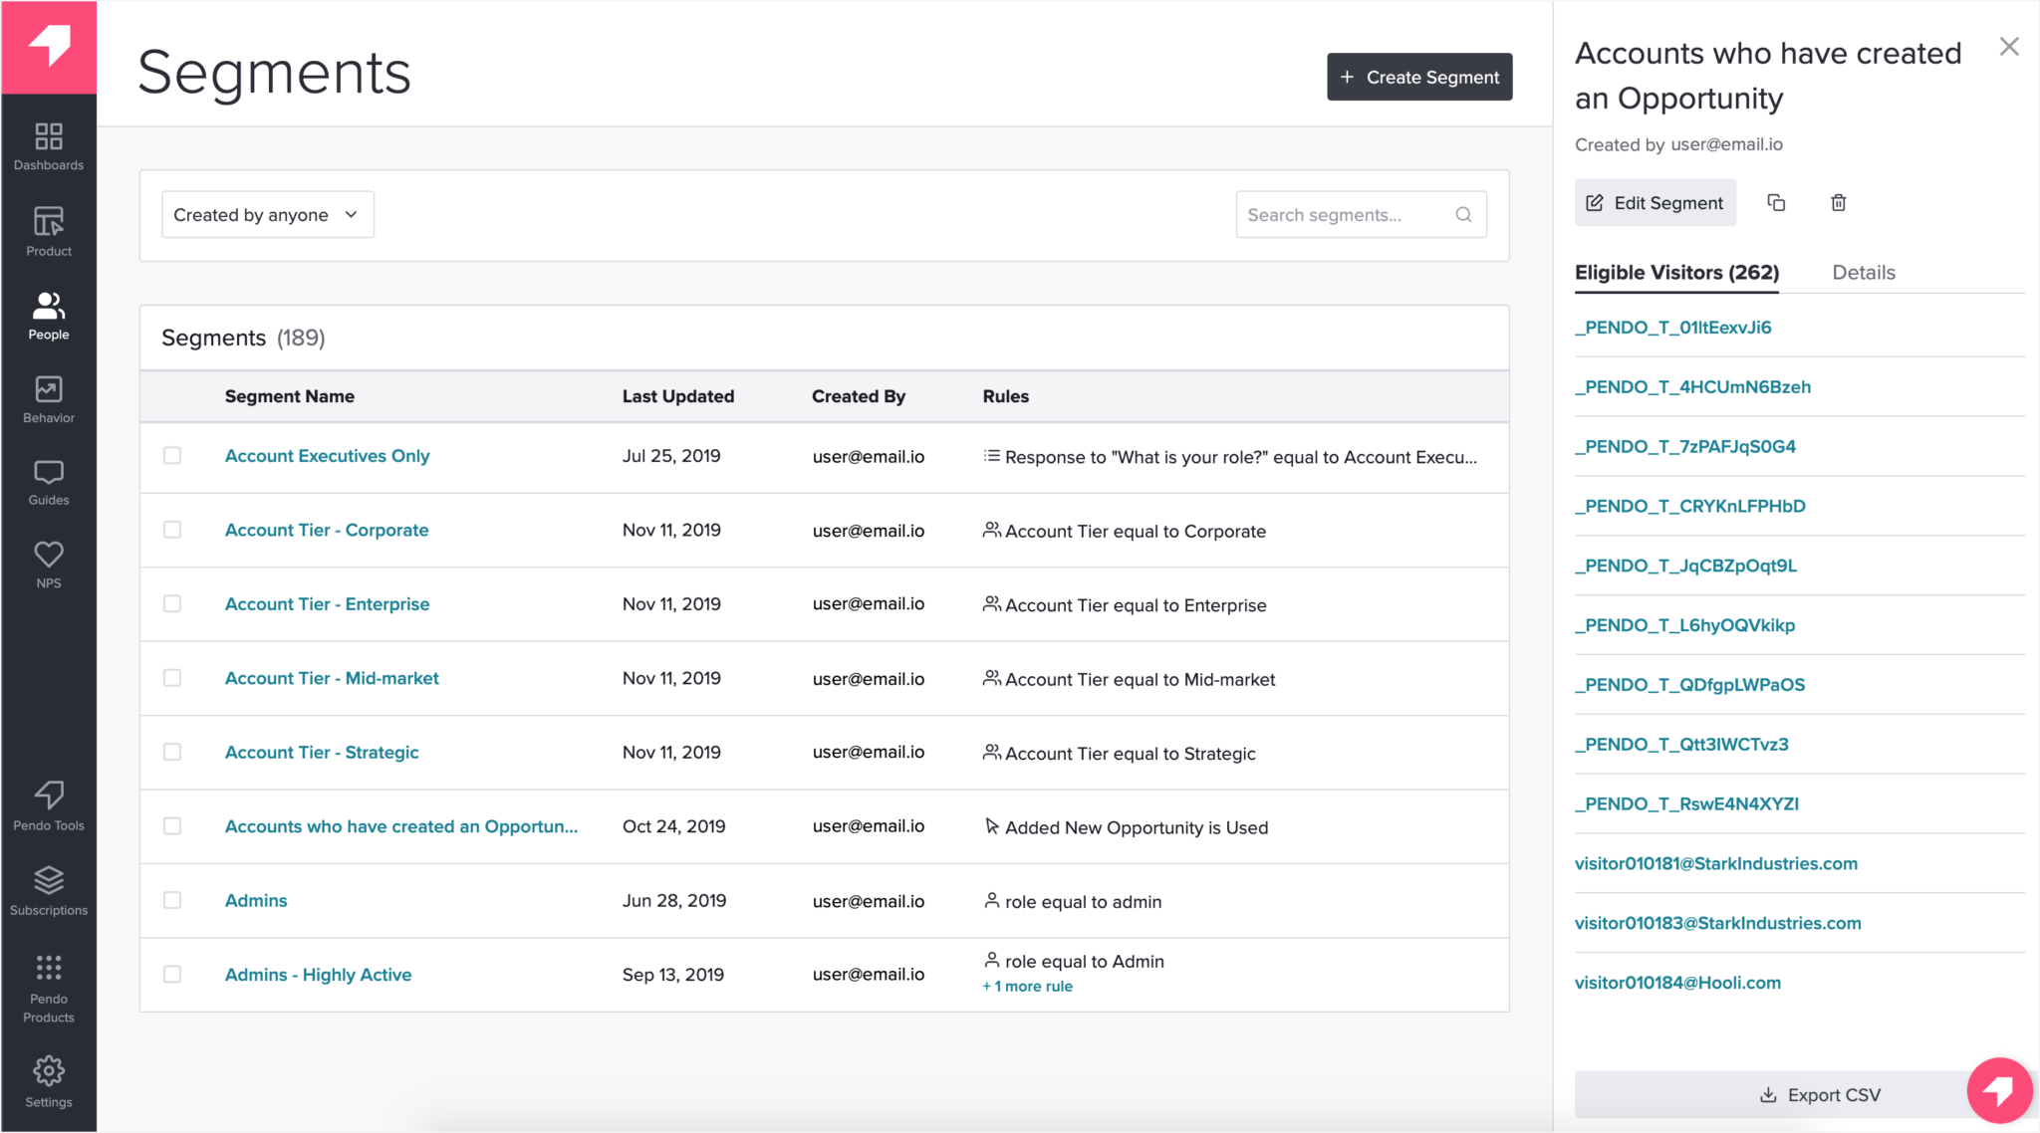This screenshot has height=1133, width=2040.
Task: Check the Admins segment checkbox
Action: pos(172,900)
